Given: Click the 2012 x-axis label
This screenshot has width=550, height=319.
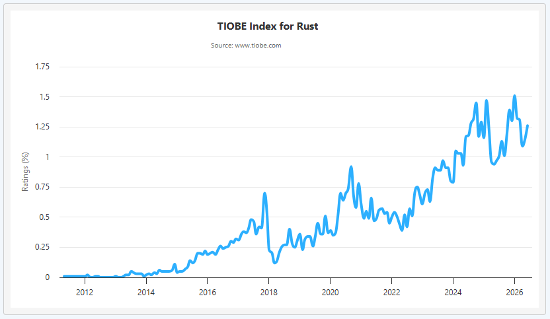Looking at the screenshot, I should click(85, 293).
